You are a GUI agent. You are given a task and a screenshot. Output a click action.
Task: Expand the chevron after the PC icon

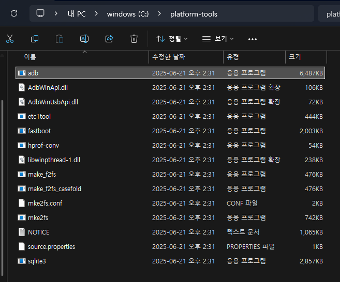tap(56, 13)
